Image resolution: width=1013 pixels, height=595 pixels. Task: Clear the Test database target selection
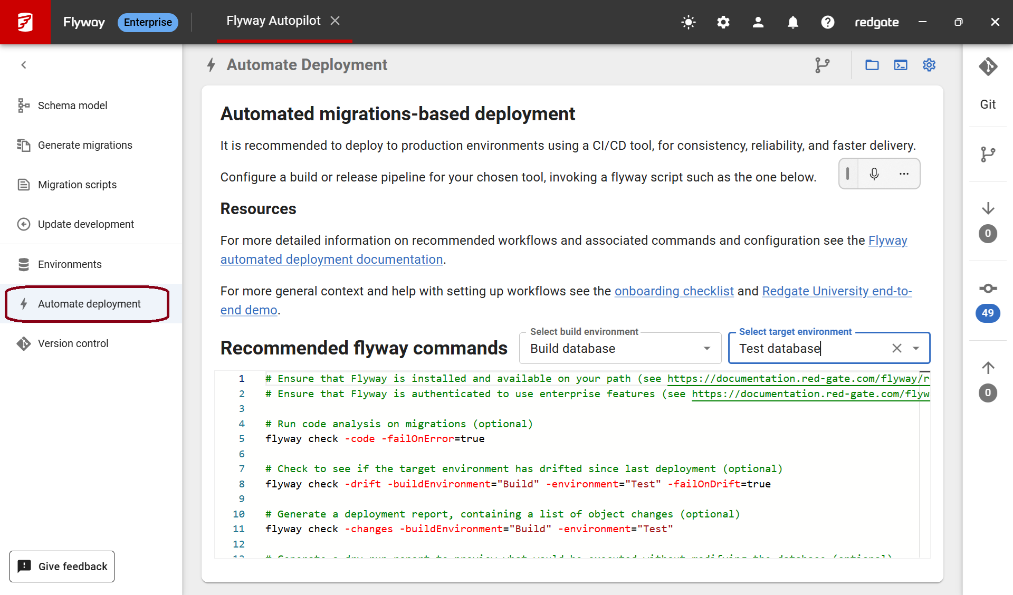pos(896,349)
